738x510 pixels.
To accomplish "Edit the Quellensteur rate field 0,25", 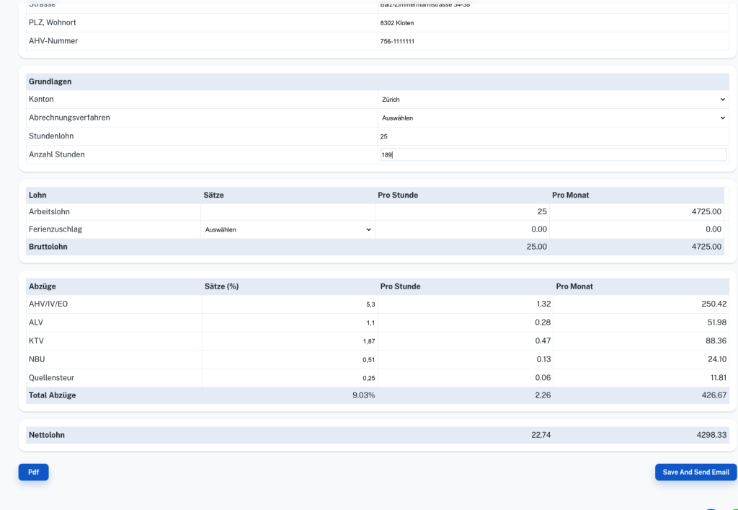I will (x=290, y=378).
